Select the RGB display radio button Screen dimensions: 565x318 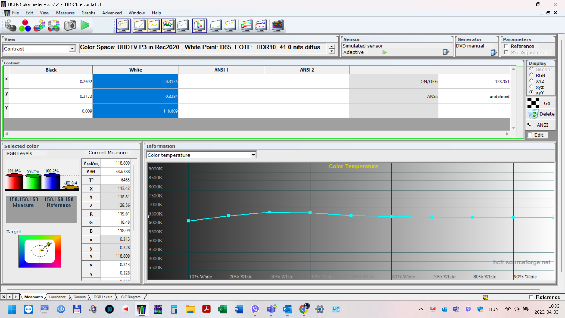(x=531, y=75)
